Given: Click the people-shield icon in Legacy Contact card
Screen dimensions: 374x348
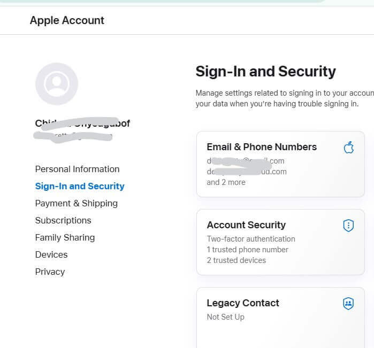Looking at the screenshot, I should click(x=348, y=304).
